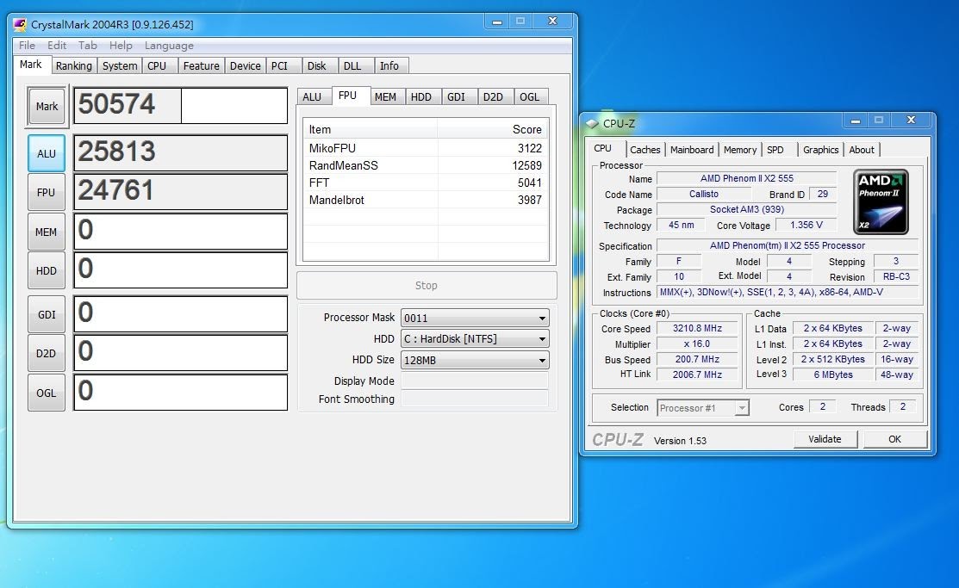Click the CPU-Z title bar icon

(x=592, y=123)
